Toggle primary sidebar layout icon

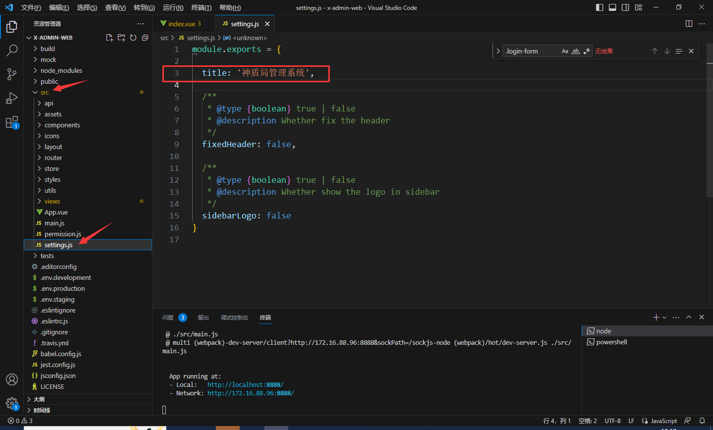tap(600, 7)
